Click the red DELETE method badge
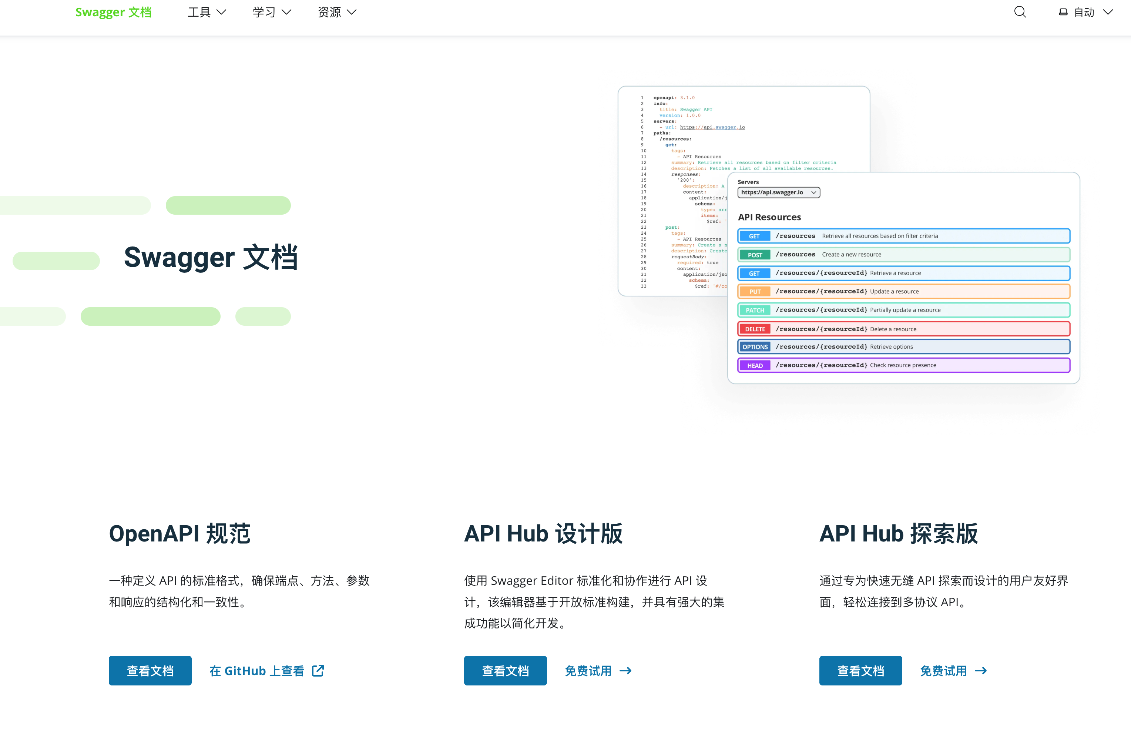The image size is (1131, 738). coord(755,329)
